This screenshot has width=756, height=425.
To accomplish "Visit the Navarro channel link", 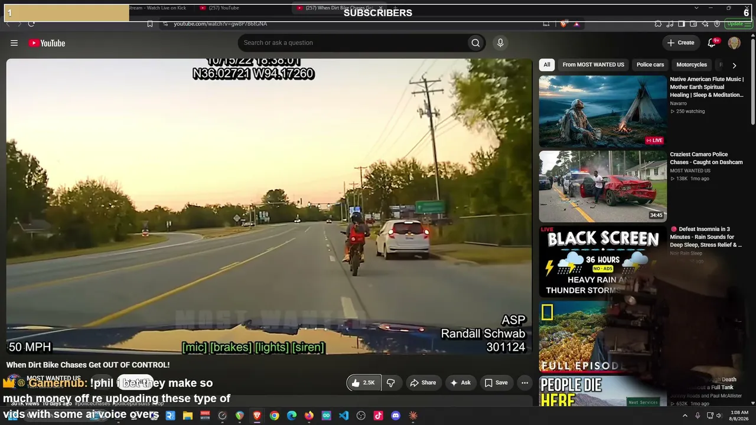I will (x=678, y=103).
